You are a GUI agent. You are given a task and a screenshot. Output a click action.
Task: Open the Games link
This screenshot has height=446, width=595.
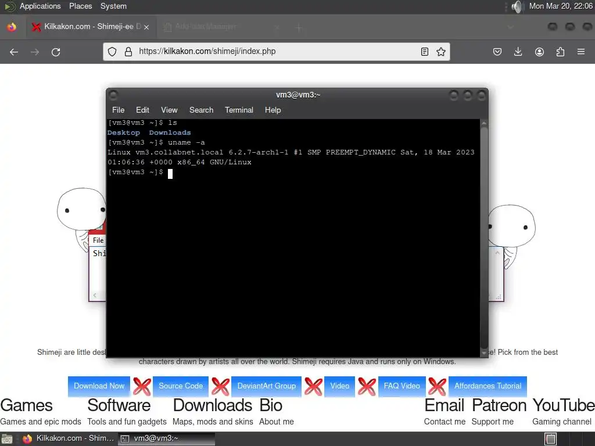coord(26,405)
